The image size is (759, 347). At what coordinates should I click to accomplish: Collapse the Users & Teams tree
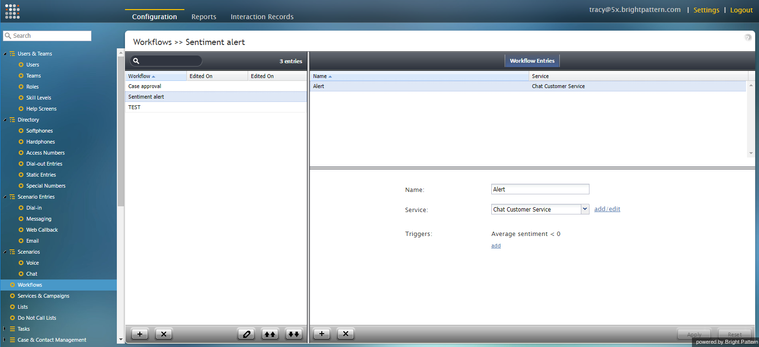[x=5, y=54]
